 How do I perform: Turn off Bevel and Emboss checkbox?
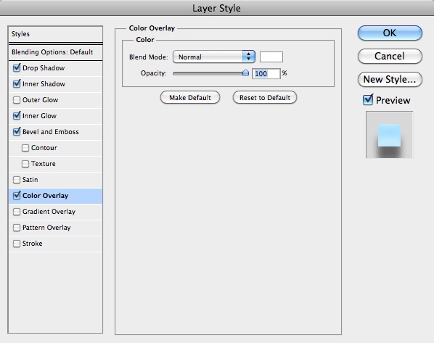click(17, 132)
